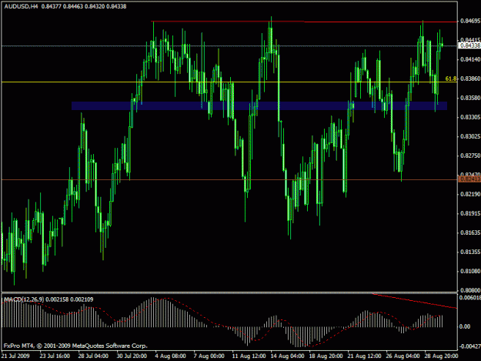Click the MACD scale value -0.00427

pyautogui.click(x=470, y=346)
